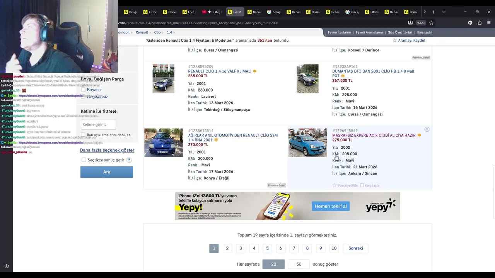Open stream overlay settings gear icon
Screen dimensions: 495x278
pos(7,266)
